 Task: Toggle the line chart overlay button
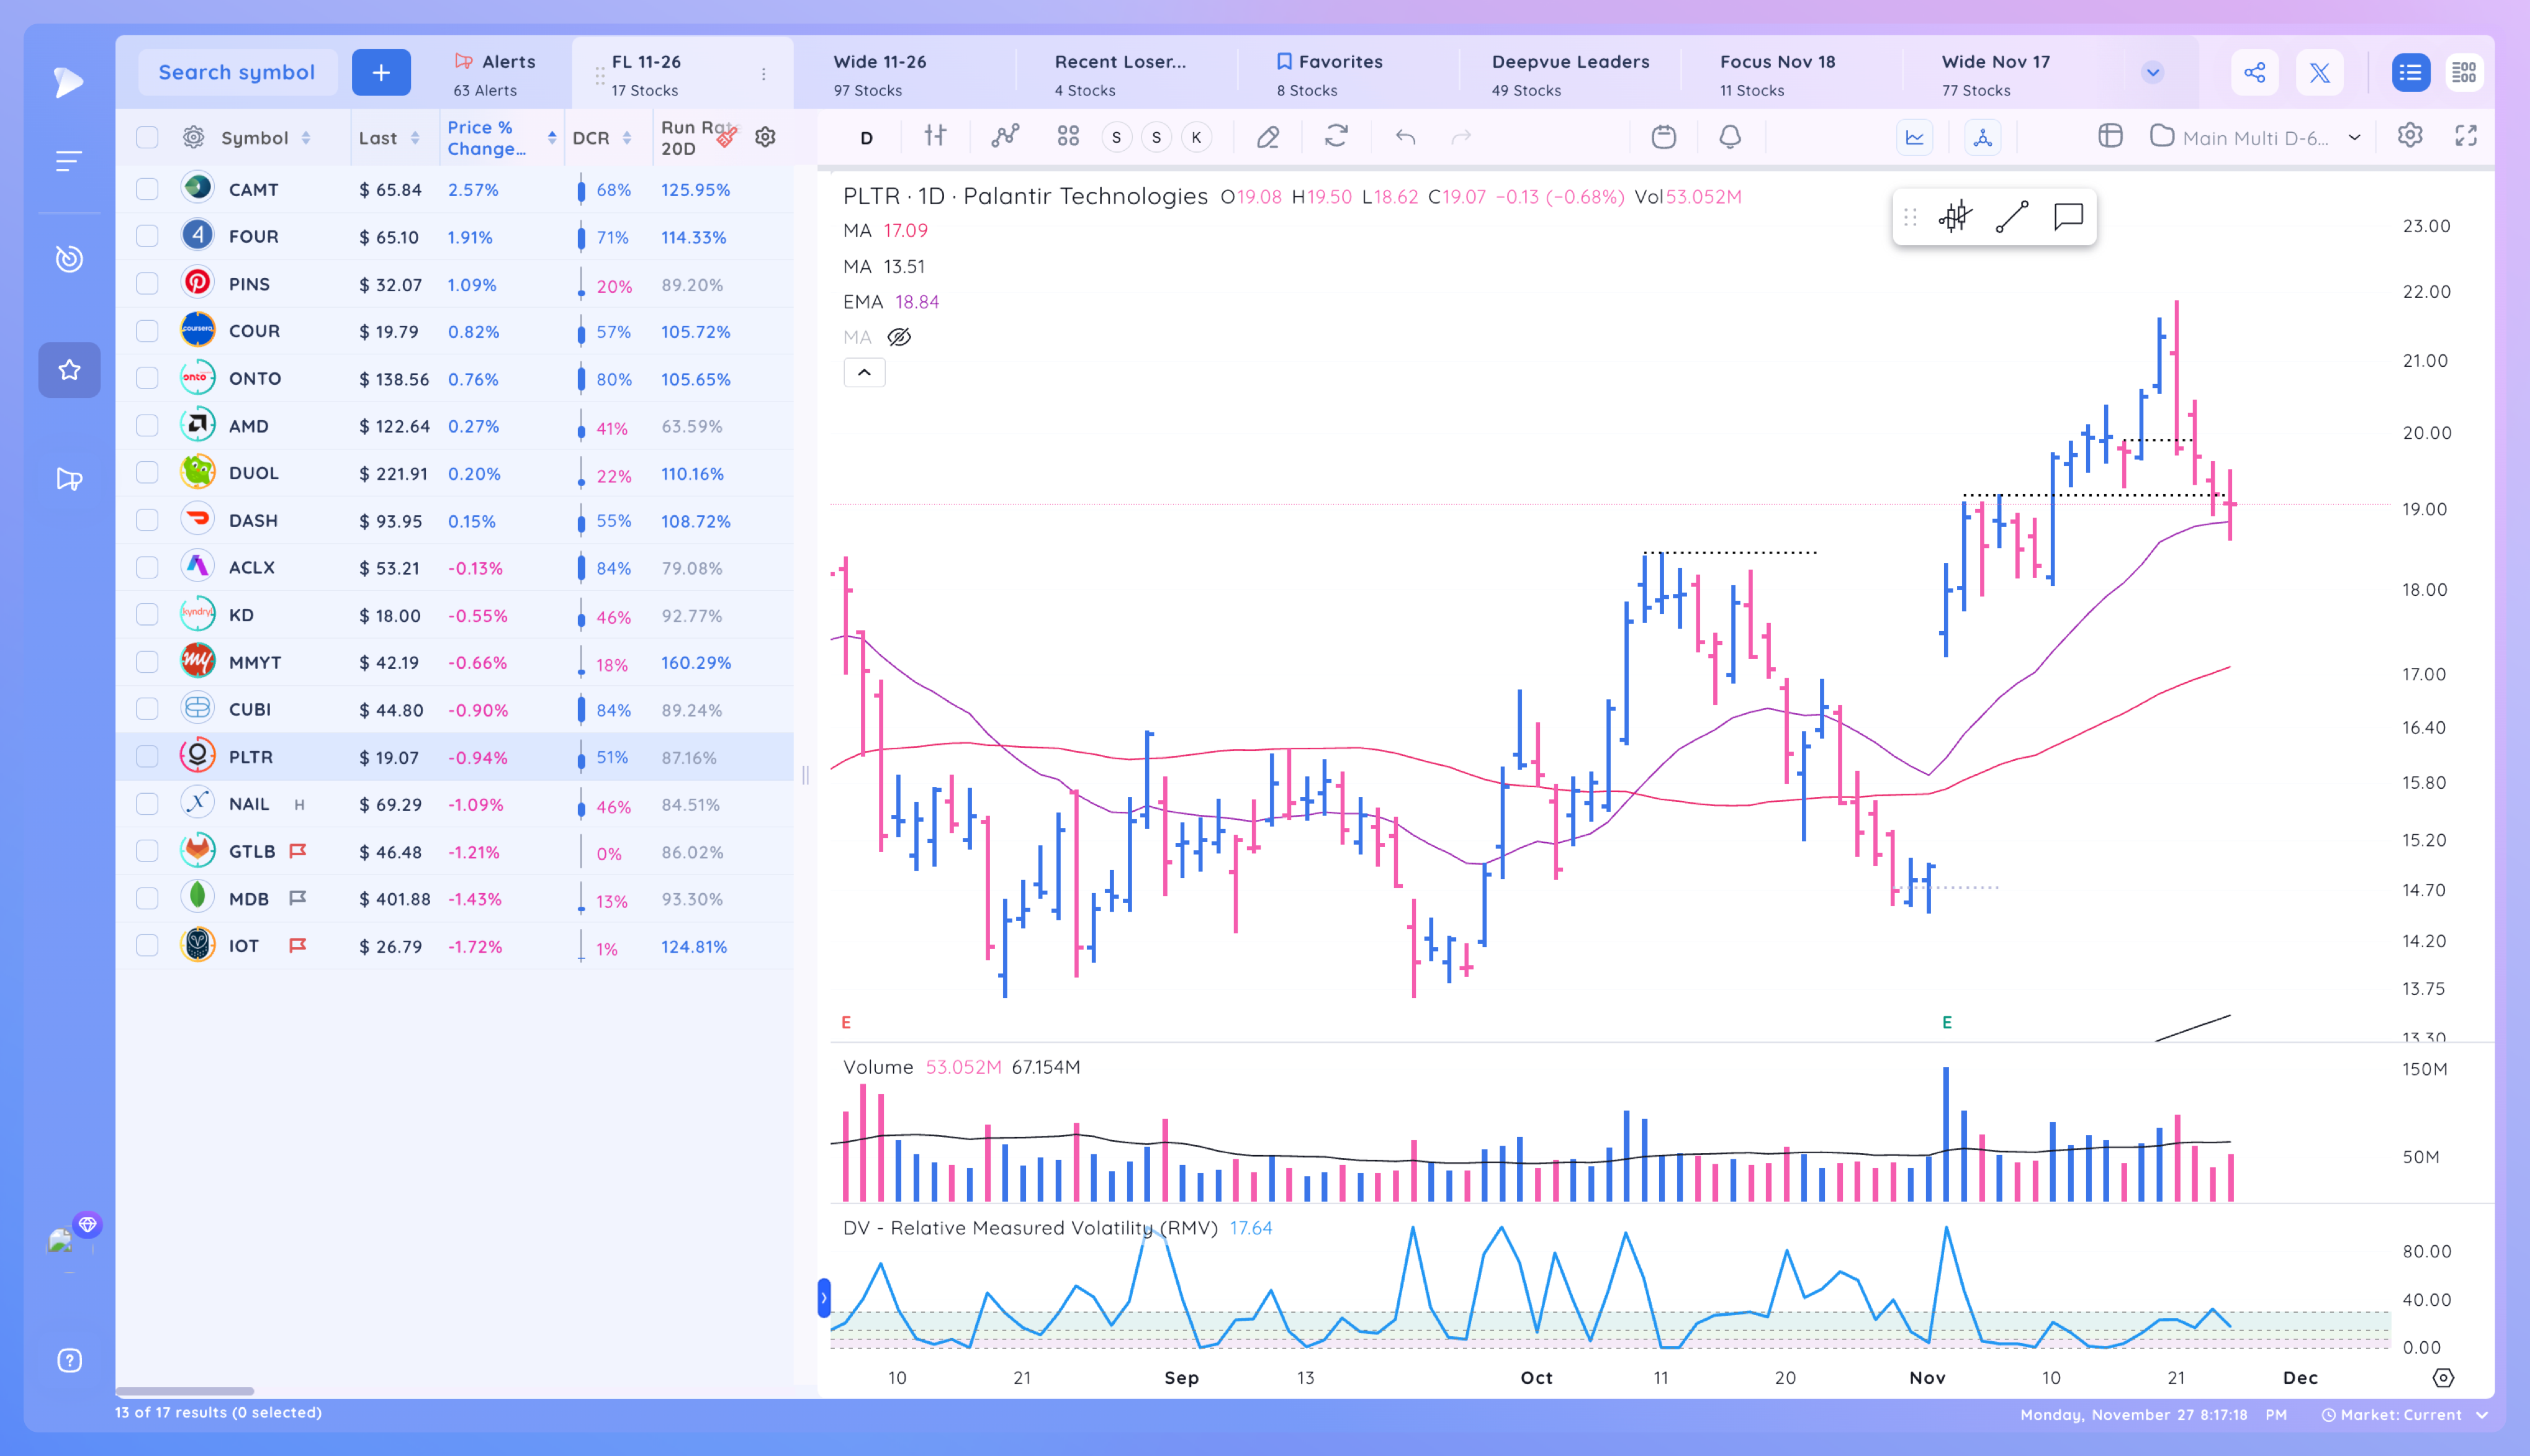click(x=1914, y=137)
